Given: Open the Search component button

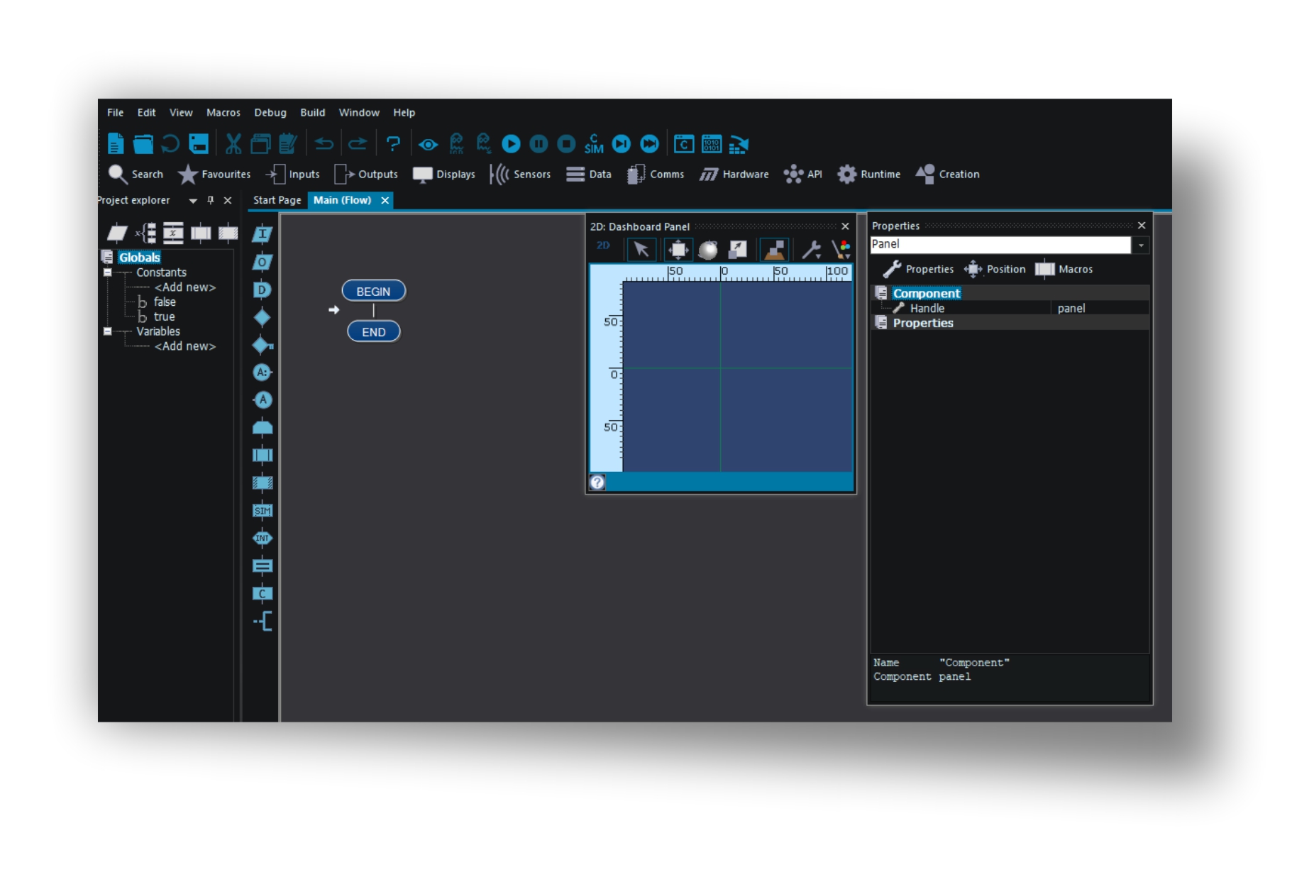Looking at the screenshot, I should tap(136, 175).
